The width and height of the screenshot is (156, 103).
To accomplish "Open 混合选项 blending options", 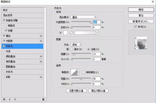I will point(22,15).
